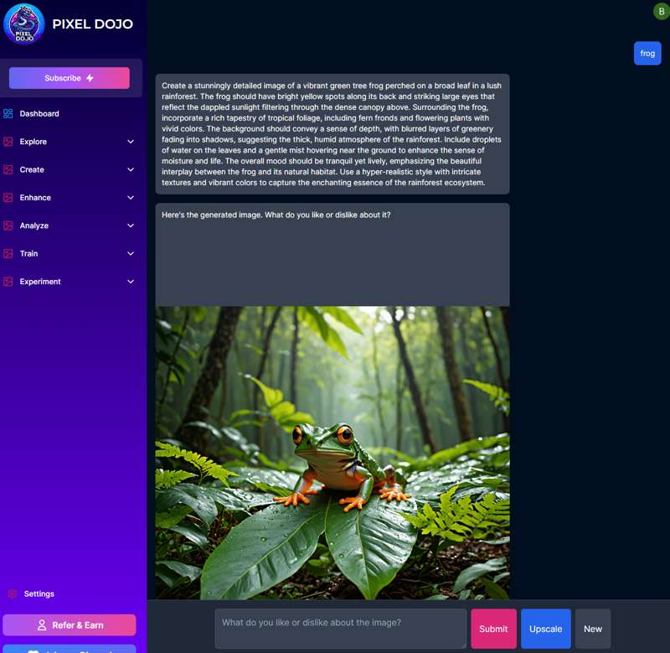The image size is (670, 653).
Task: Open the user avatar 'B' profile
Action: tap(660, 11)
